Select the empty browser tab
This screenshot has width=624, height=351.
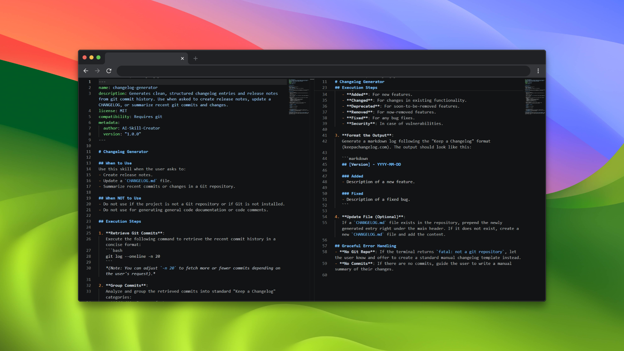146,58
